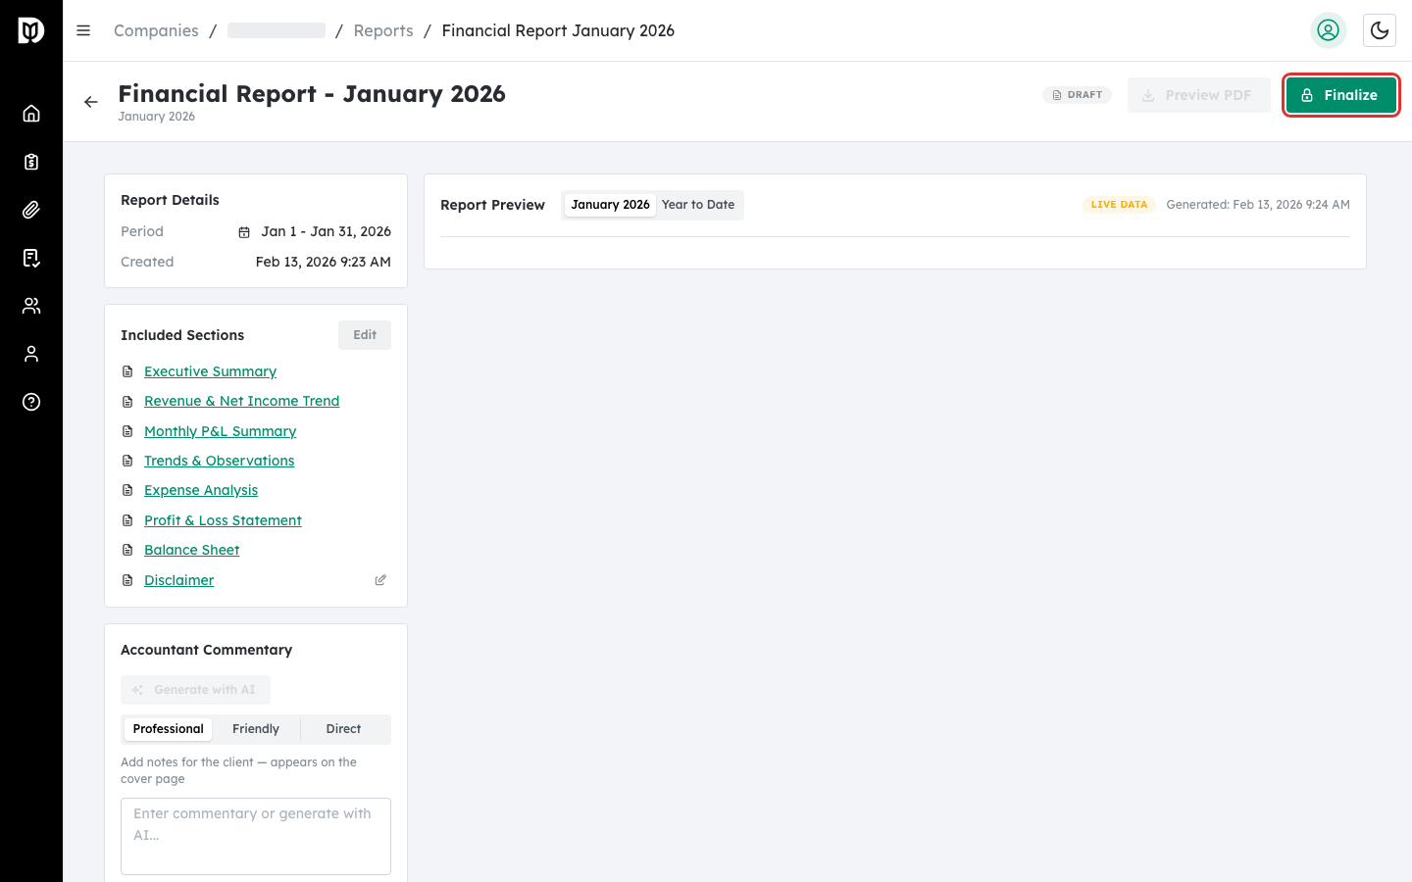Finalize the January 2026 report
Viewport: 1412px width, 882px height.
coord(1341,95)
